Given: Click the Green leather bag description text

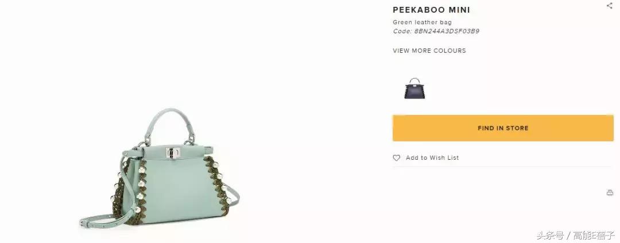Looking at the screenshot, I should 423,22.
